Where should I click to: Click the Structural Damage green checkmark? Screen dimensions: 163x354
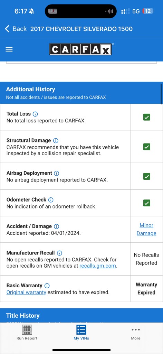tap(146, 147)
